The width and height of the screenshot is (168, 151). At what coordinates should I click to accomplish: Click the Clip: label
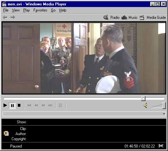[x=23, y=129]
